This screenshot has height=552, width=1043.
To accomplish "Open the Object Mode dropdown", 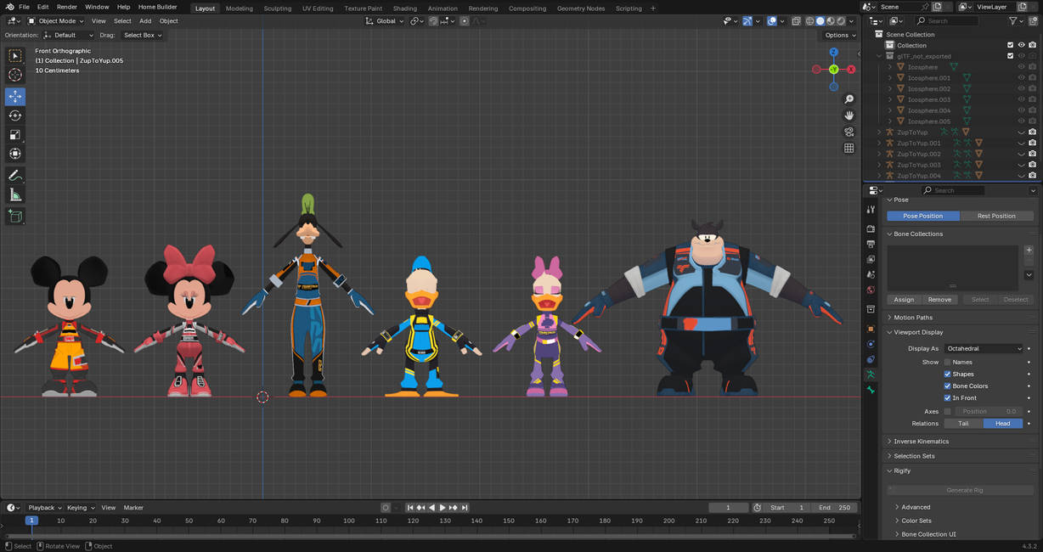I will pos(56,20).
